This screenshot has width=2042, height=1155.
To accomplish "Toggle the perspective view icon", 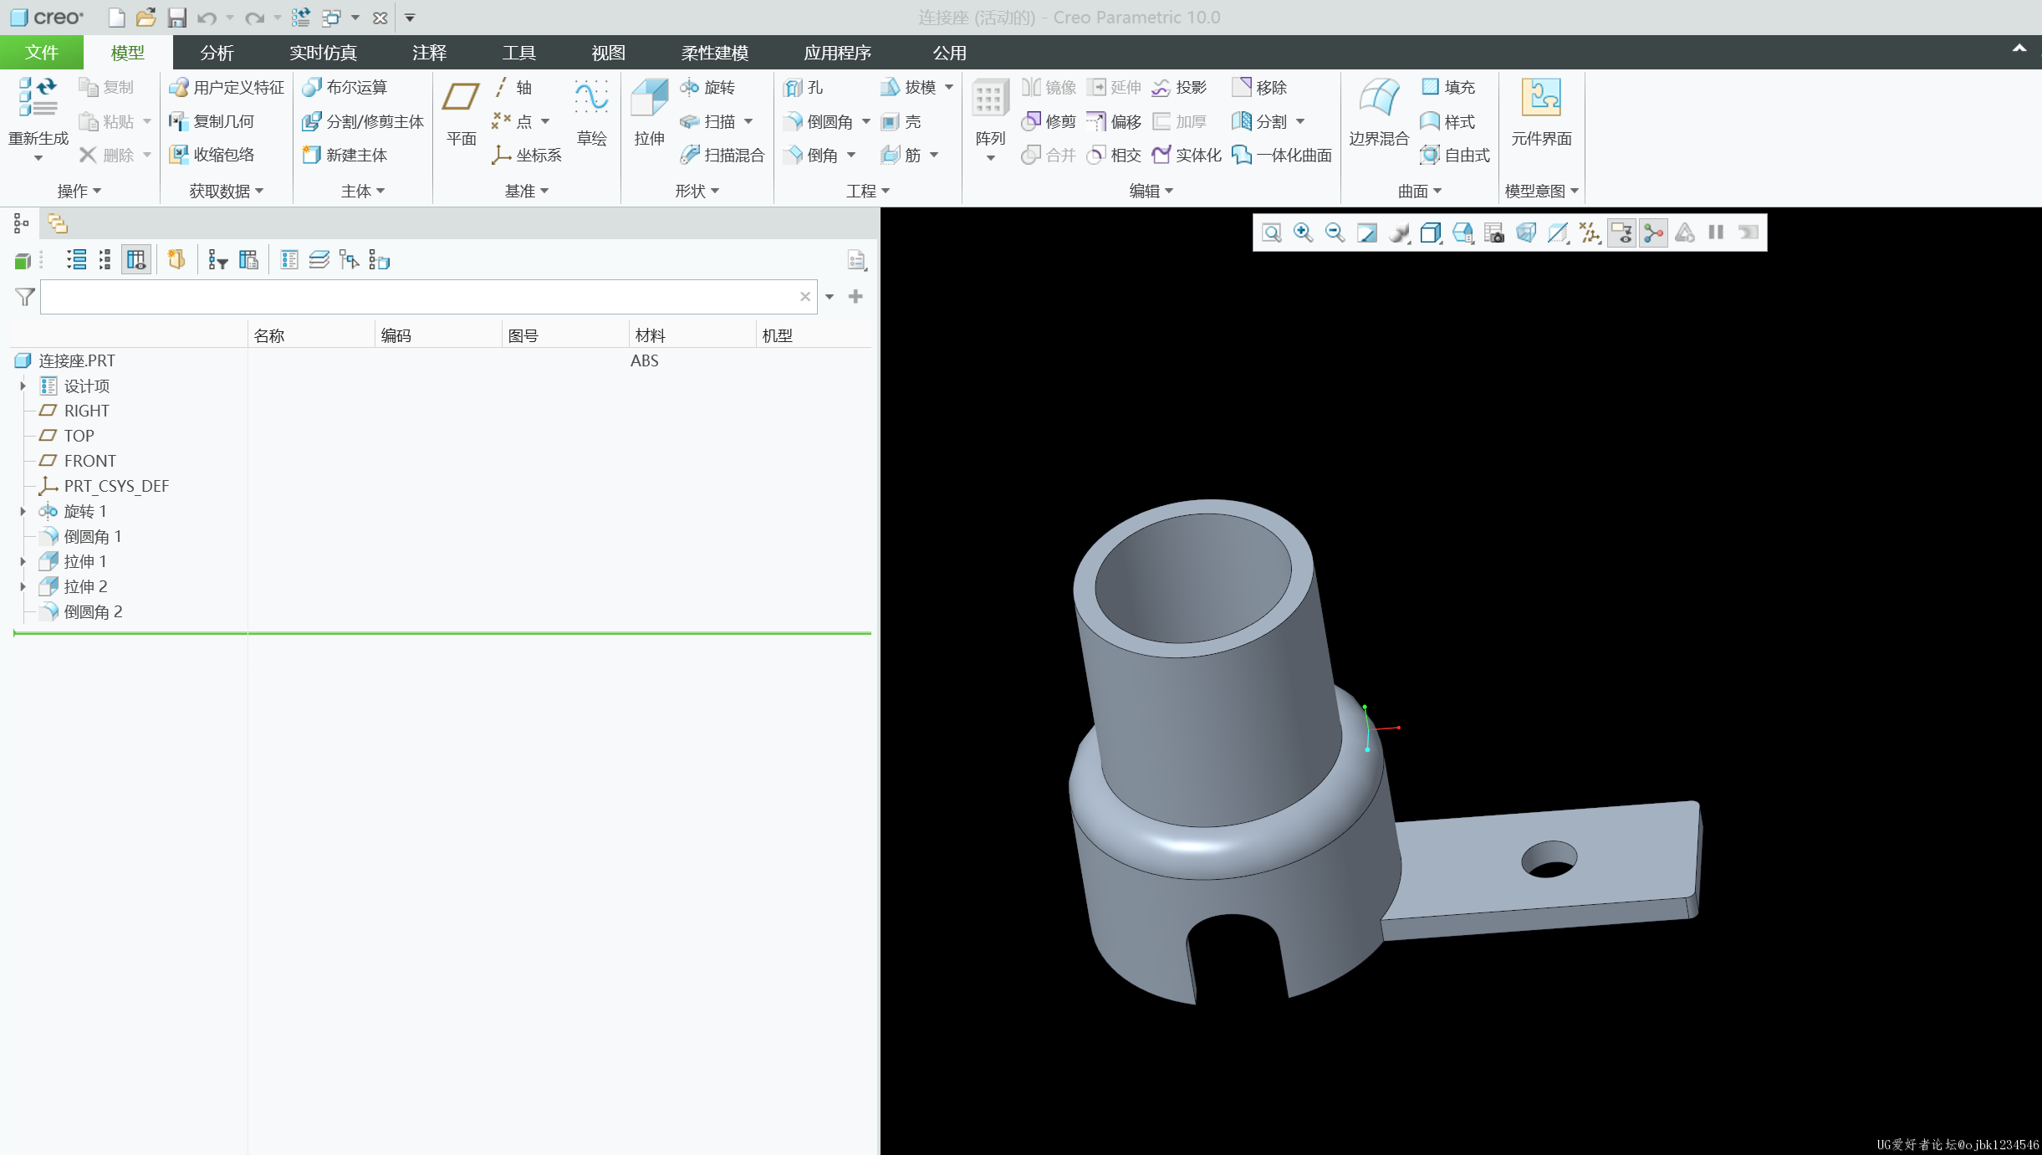I will point(1526,233).
